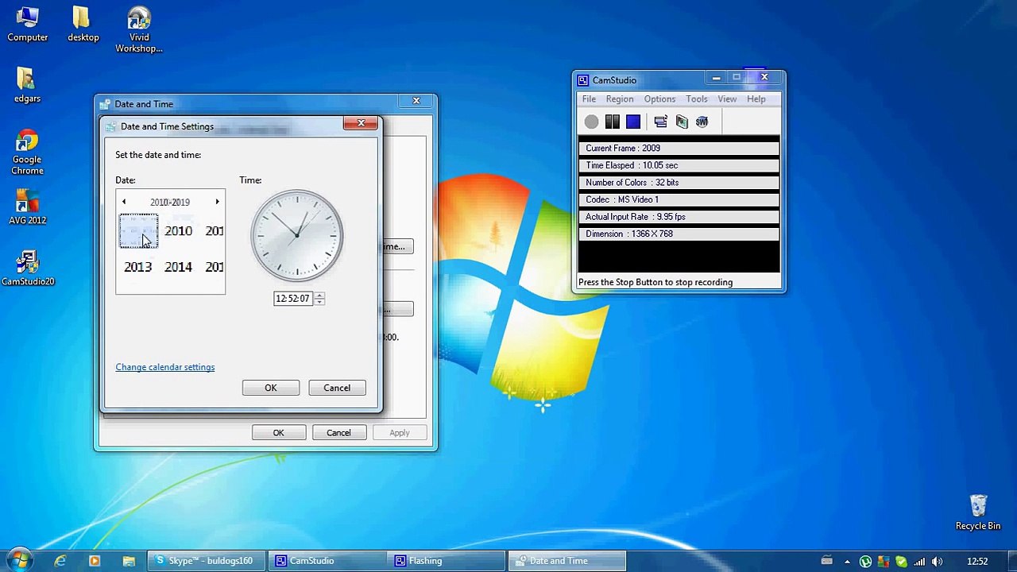Click the volume speaker tray icon
The image size is (1017, 572).
(937, 562)
